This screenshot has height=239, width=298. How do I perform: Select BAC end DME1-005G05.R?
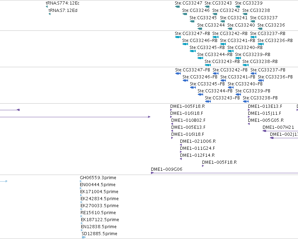pyautogui.click(x=266, y=120)
